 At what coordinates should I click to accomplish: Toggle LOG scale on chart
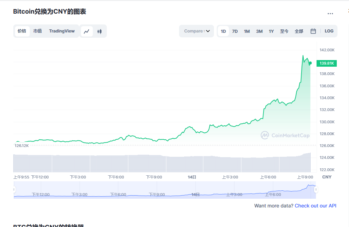click(329, 31)
